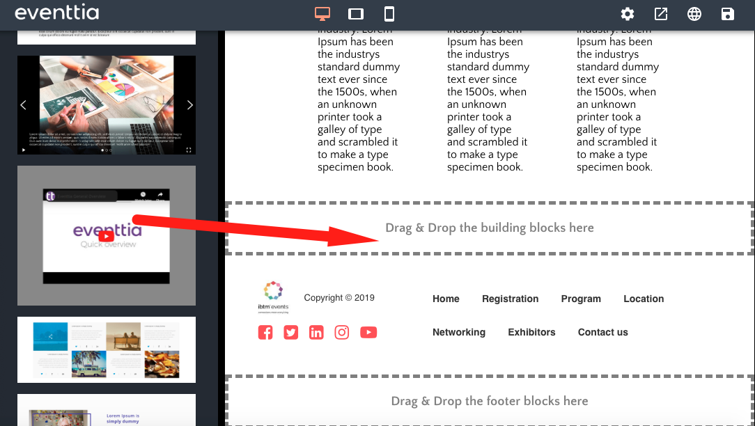Open settings gear in top bar
Image resolution: width=755 pixels, height=426 pixels.
click(x=628, y=14)
